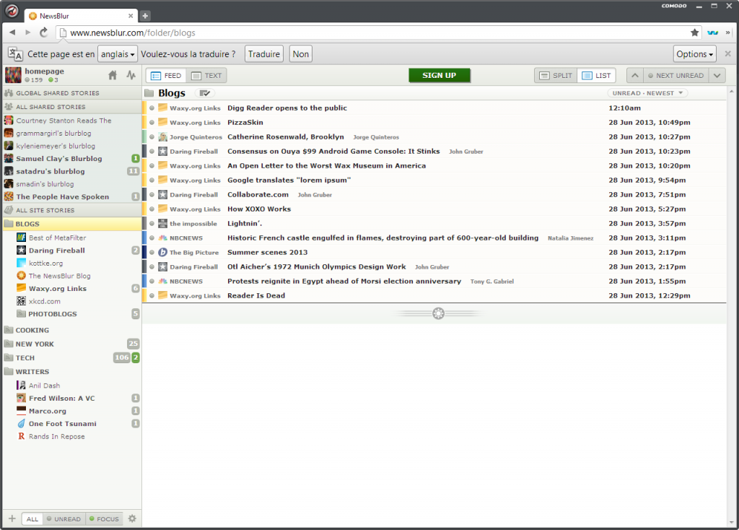Open the activity pulse icon
Screen dimensions: 739x530
coord(131,75)
